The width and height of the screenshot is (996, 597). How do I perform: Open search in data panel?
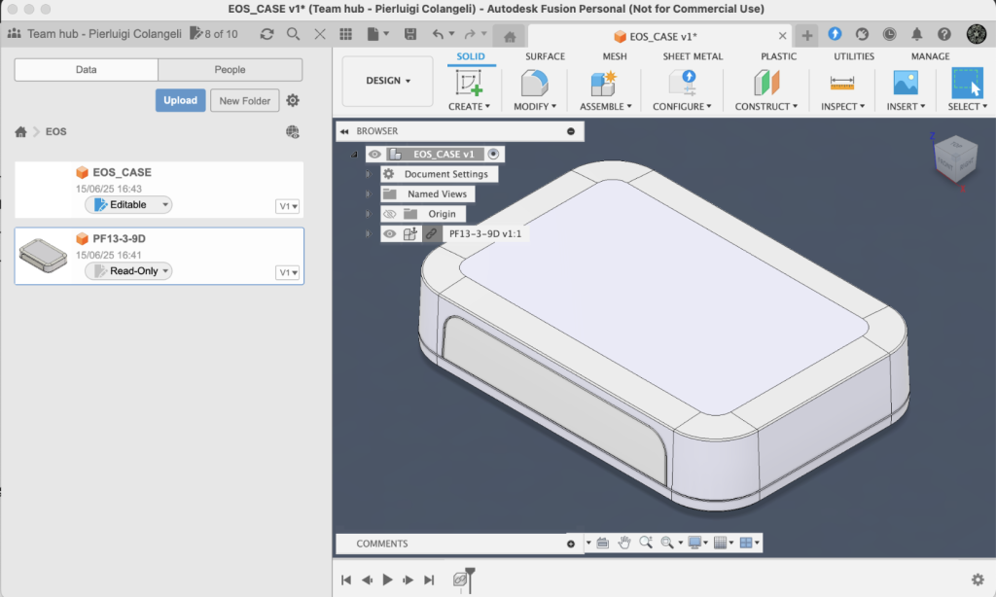(x=293, y=34)
